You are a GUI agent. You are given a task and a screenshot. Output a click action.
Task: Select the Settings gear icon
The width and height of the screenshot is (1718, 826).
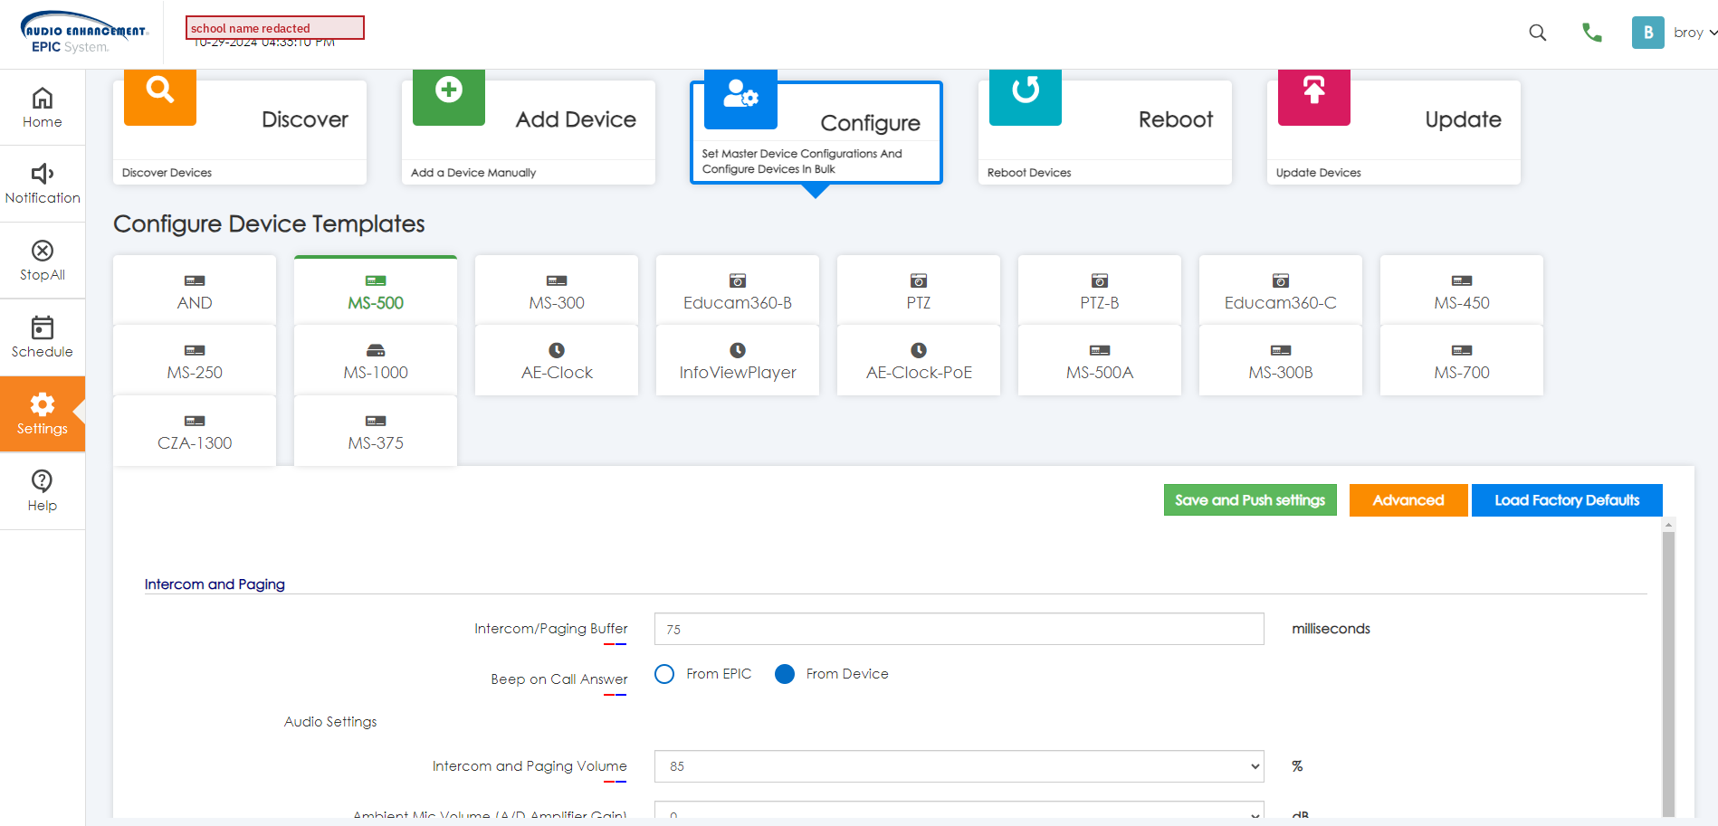pyautogui.click(x=43, y=404)
